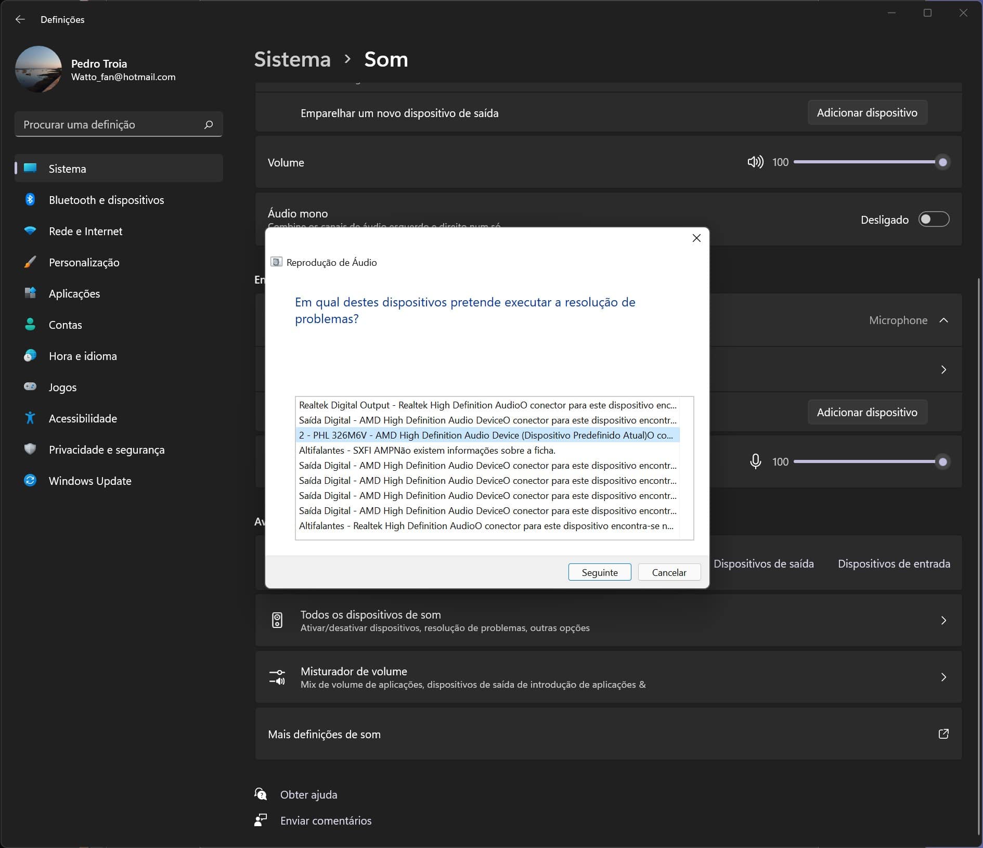Select Privacidade e segurança menu item

[106, 450]
